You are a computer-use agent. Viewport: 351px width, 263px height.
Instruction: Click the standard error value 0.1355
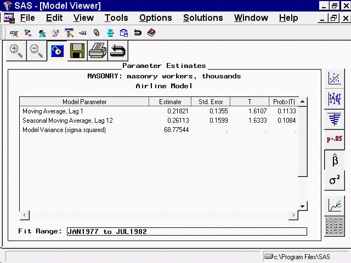pyautogui.click(x=218, y=111)
